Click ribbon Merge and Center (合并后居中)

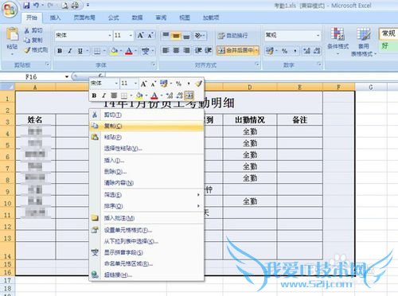(236, 50)
